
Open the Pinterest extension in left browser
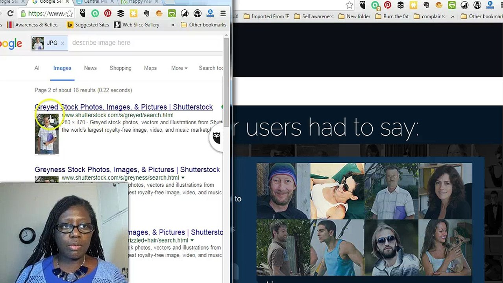107,13
